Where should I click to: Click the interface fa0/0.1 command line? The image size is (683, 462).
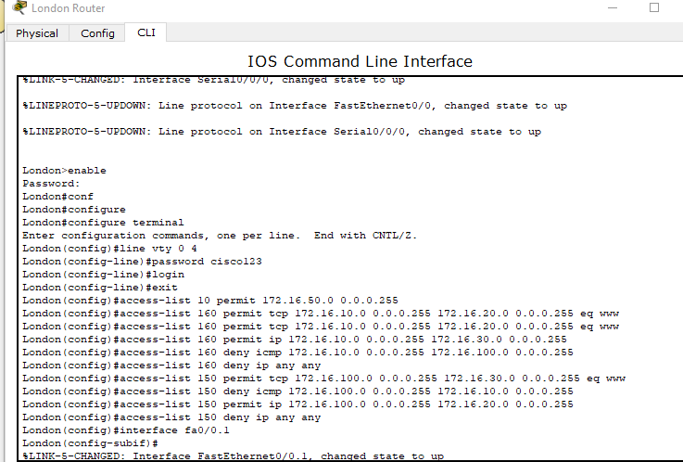click(x=126, y=430)
